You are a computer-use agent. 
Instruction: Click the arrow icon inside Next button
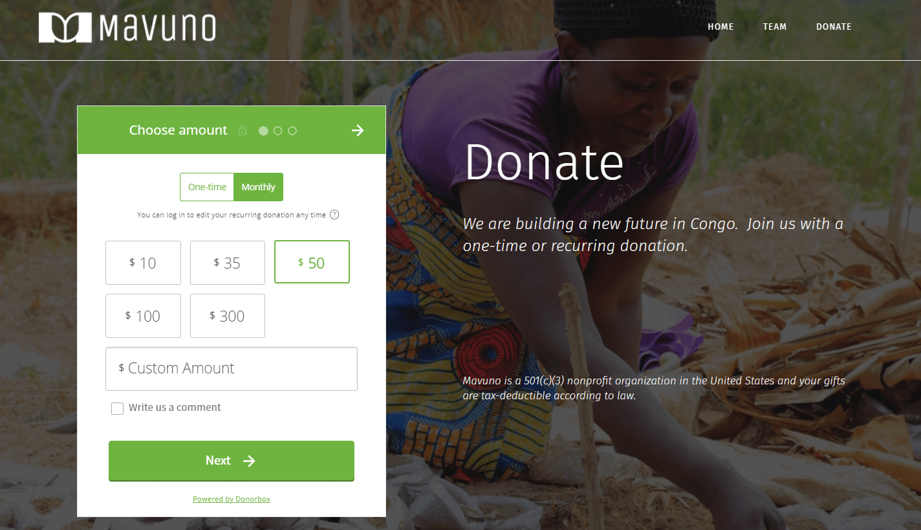point(249,461)
